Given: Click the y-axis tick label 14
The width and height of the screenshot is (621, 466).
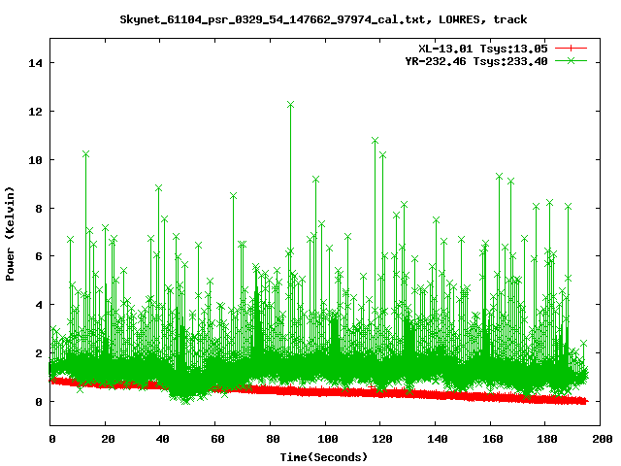Looking at the screenshot, I should click(35, 63).
